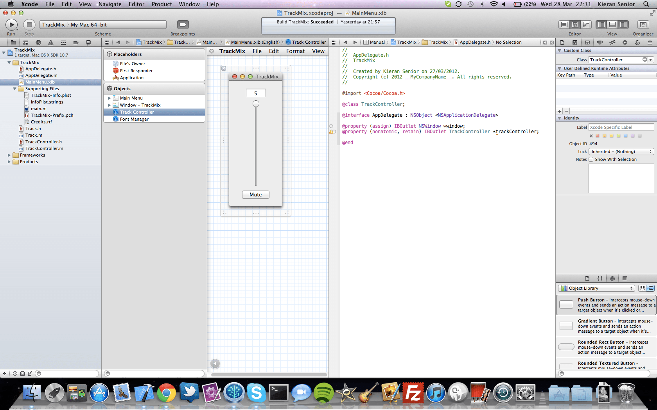Click the volume slider knob in TrackMix window
The image size is (657, 410).
256,104
